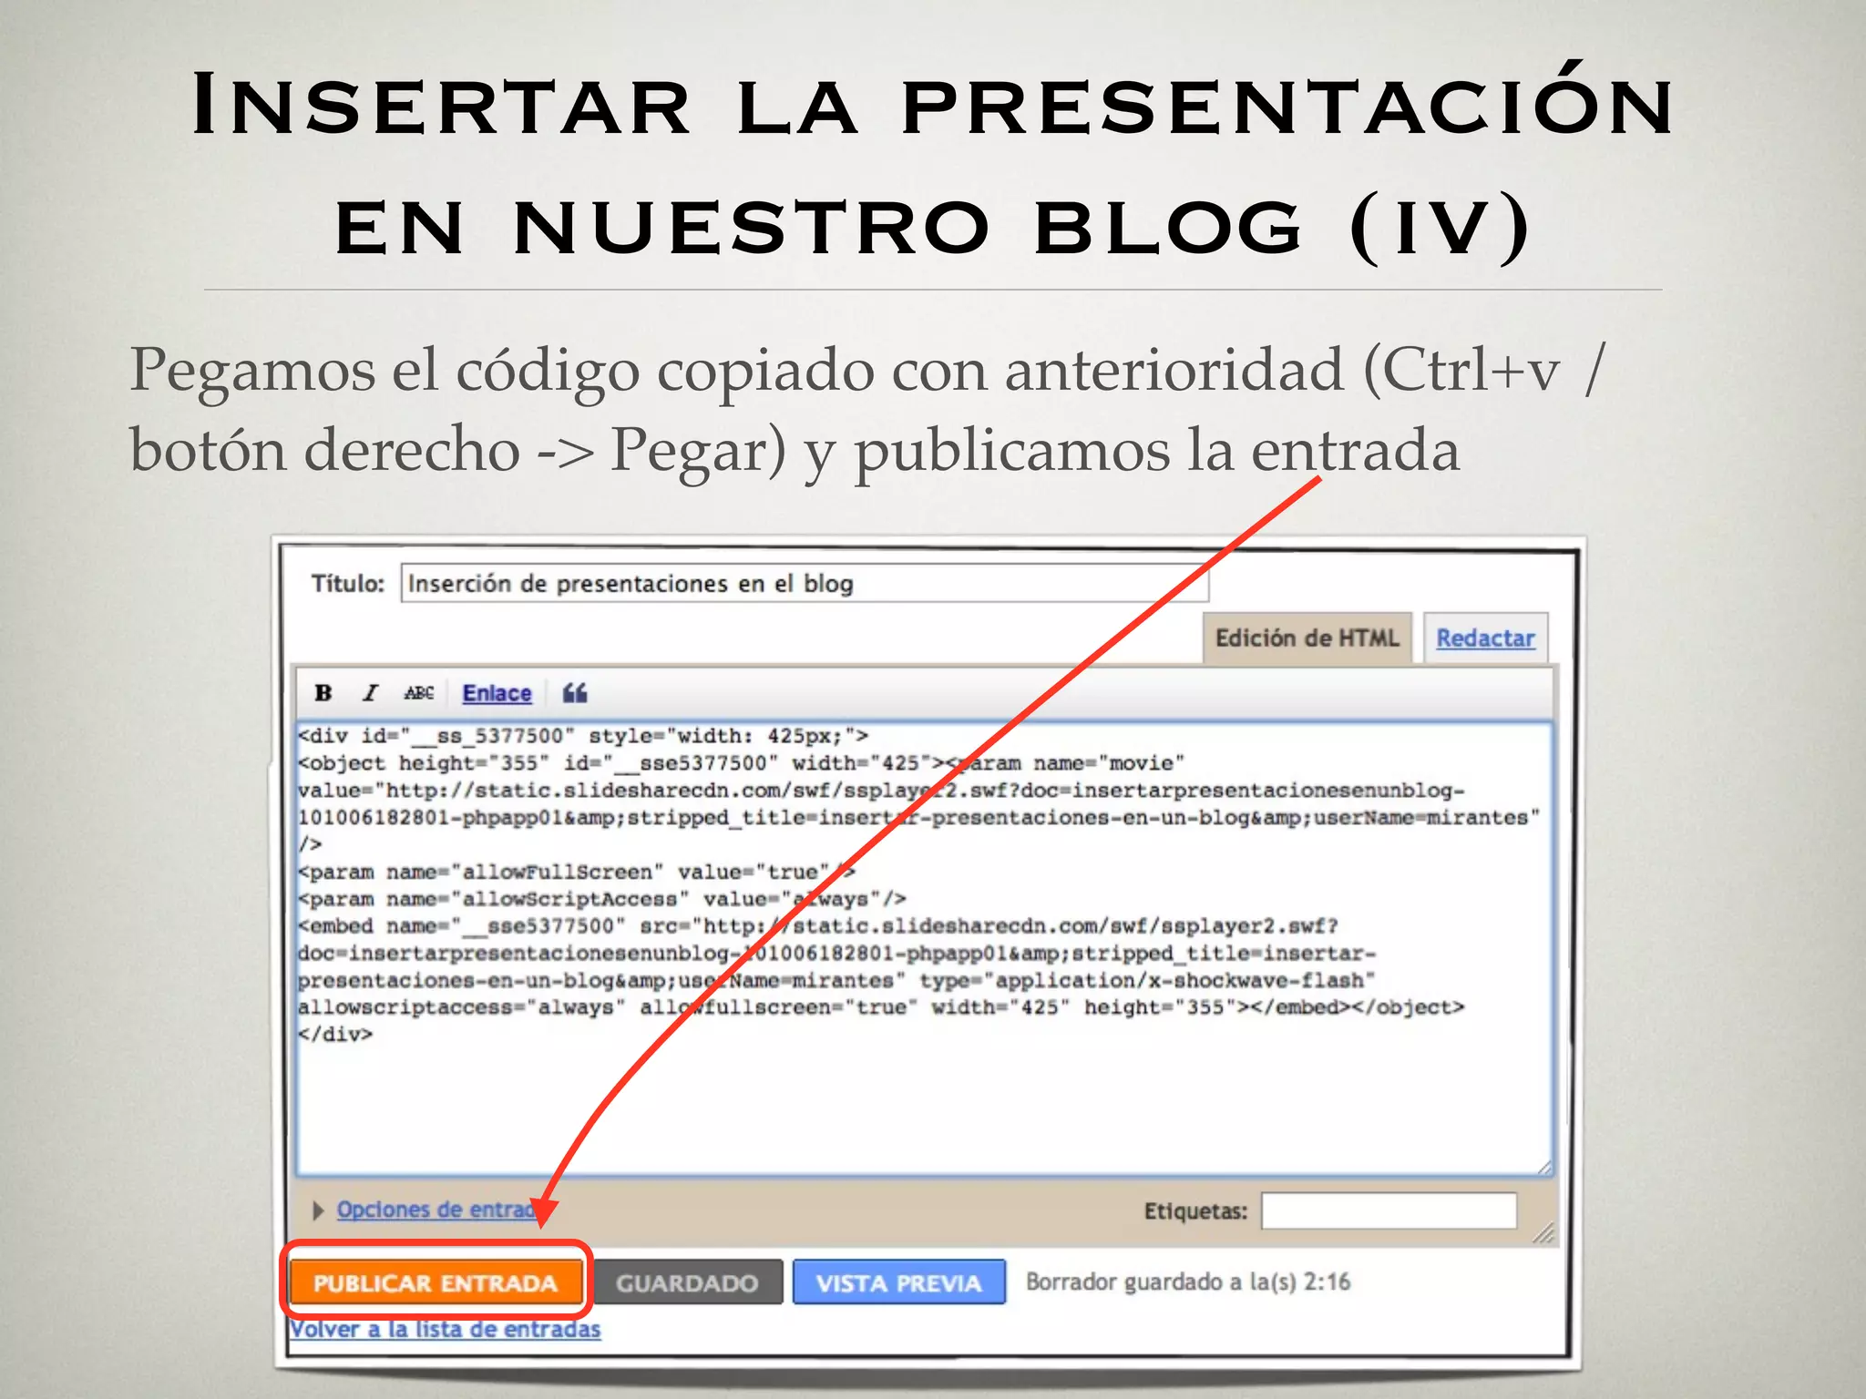Expand the Opciones de entrada triangle
Screen dimensions: 1866x1399
(x=318, y=1210)
